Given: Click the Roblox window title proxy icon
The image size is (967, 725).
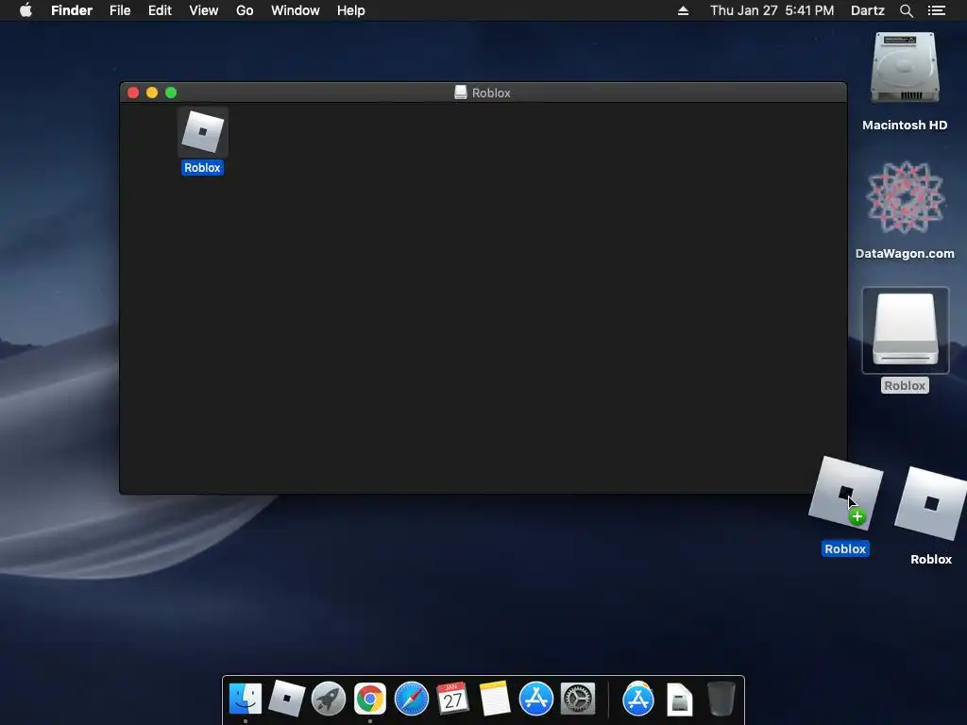Looking at the screenshot, I should coord(461,93).
